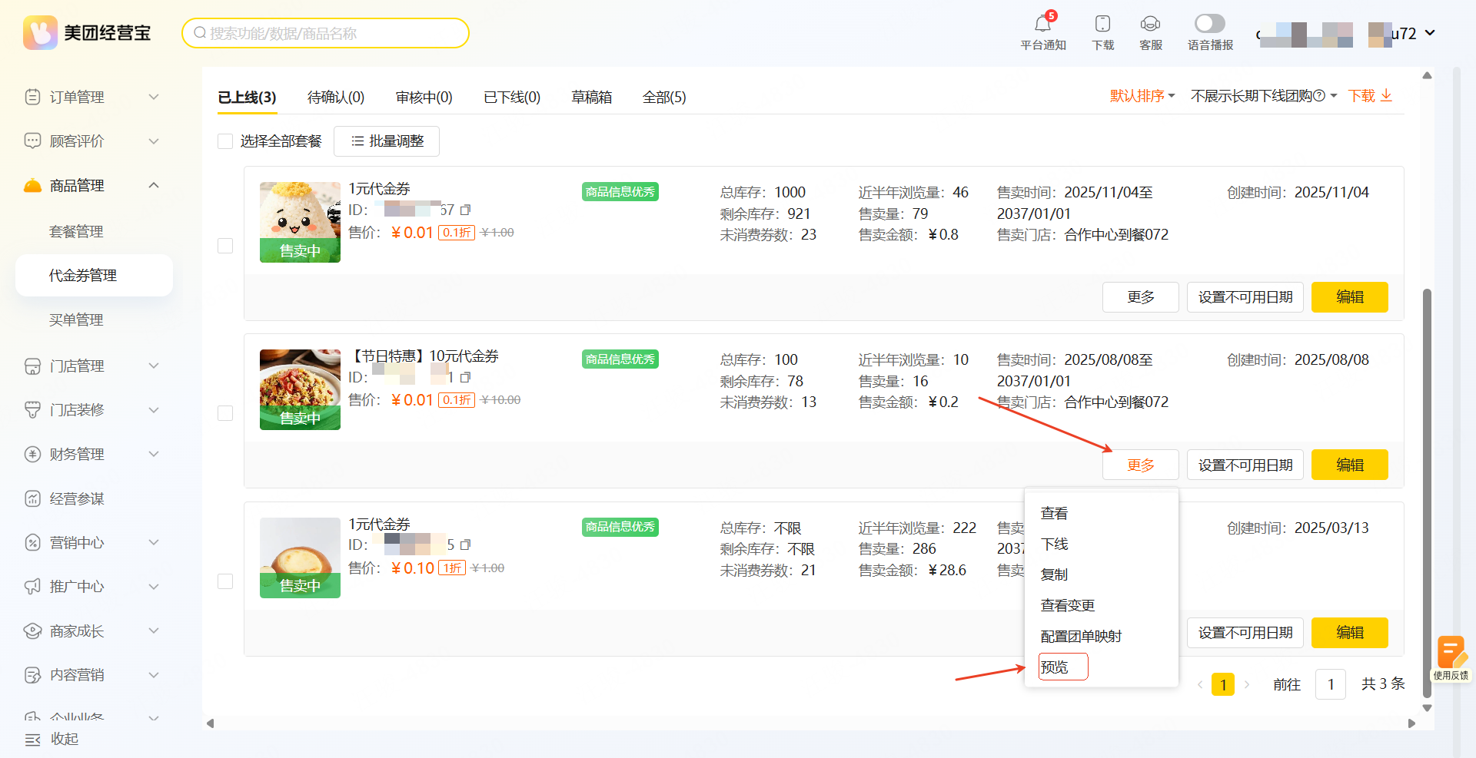1476x758 pixels.
Task: Click 设置不可用日期 for the first voucher
Action: click(1245, 297)
